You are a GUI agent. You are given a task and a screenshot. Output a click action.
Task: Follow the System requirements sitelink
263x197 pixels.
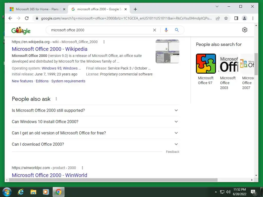[x=68, y=81]
